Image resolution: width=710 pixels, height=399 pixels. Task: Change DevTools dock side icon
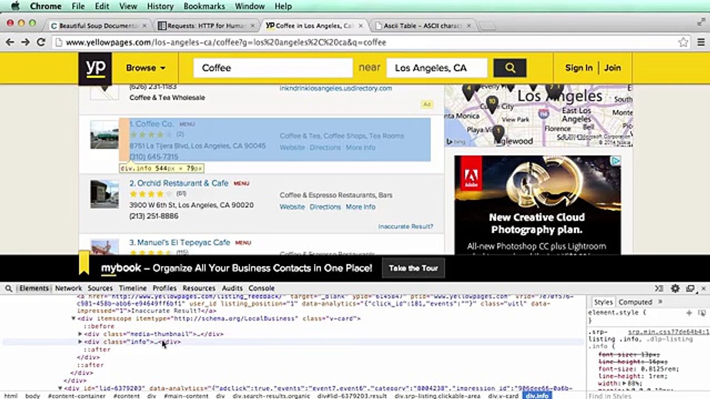pyautogui.click(x=690, y=288)
